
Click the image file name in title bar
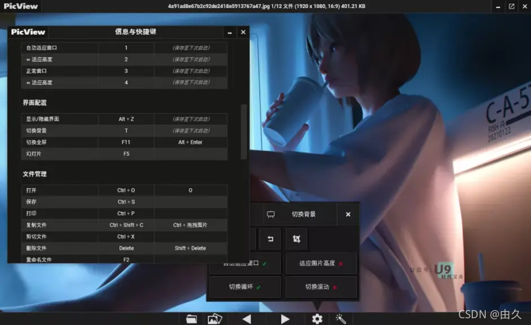coord(219,6)
